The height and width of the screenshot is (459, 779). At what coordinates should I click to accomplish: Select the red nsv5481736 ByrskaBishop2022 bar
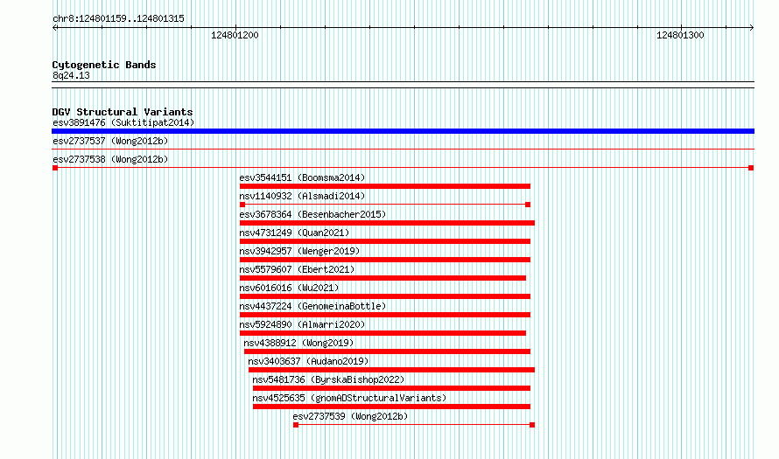(391, 388)
